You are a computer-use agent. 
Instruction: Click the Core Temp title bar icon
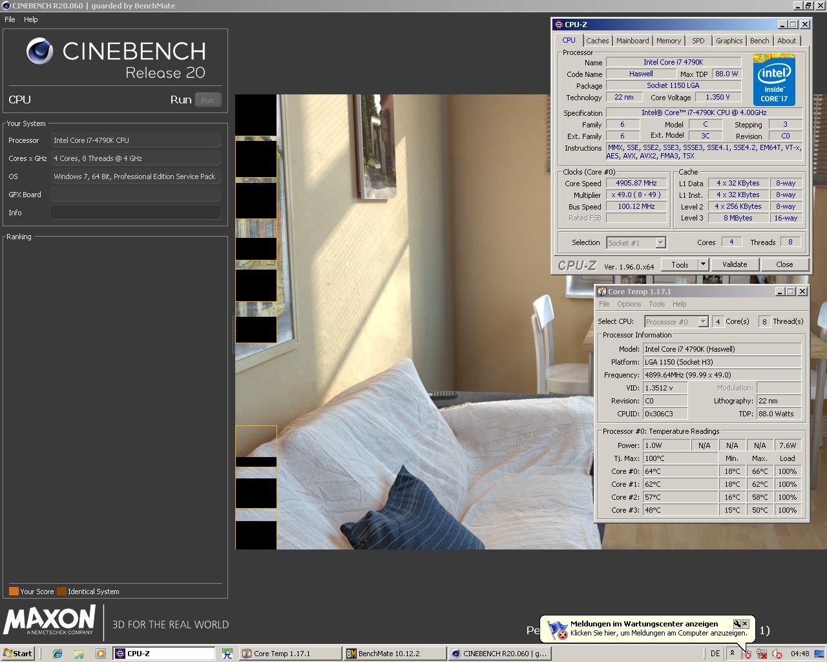[x=602, y=292]
